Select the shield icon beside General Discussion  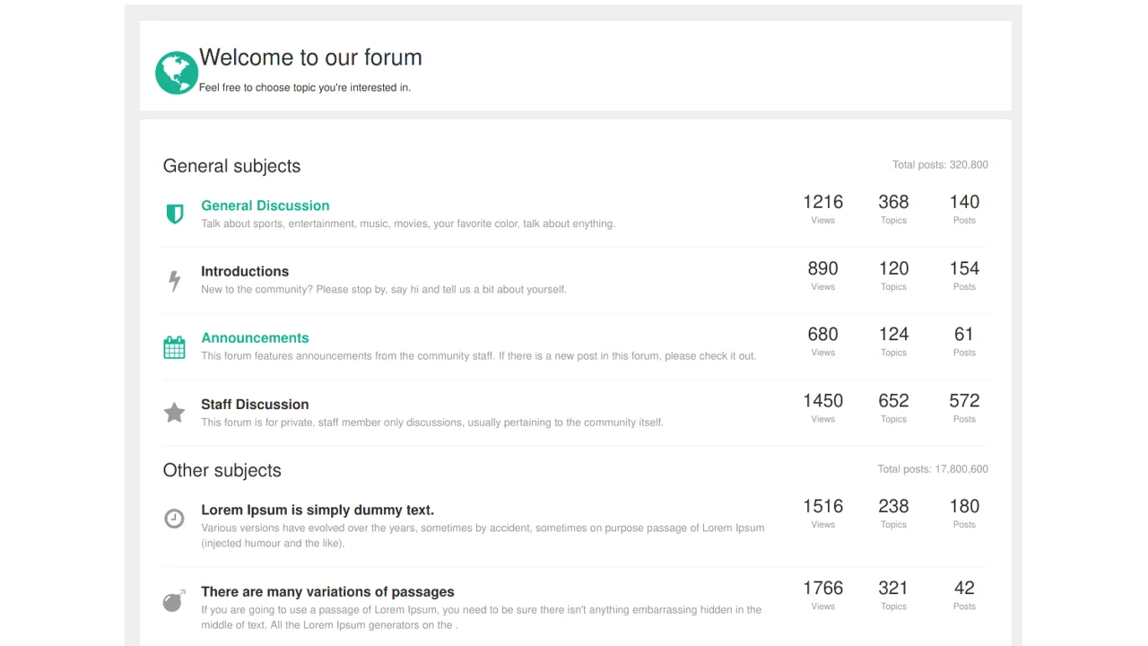point(174,214)
